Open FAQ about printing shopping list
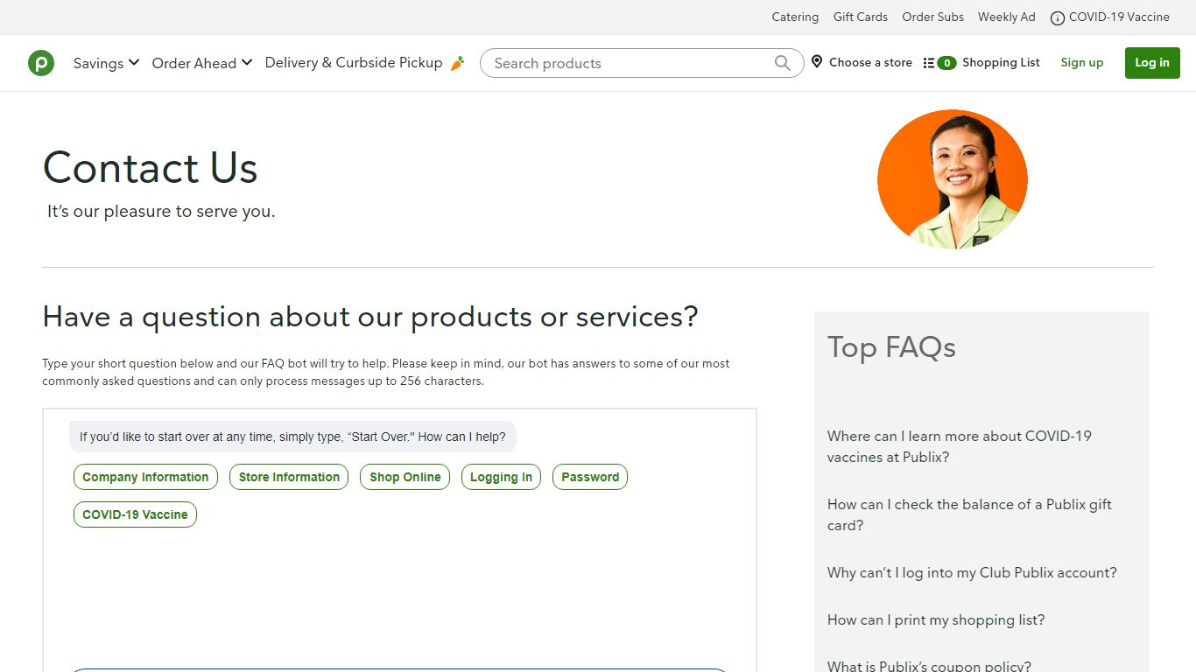Viewport: 1196px width, 672px height. pyautogui.click(x=936, y=619)
